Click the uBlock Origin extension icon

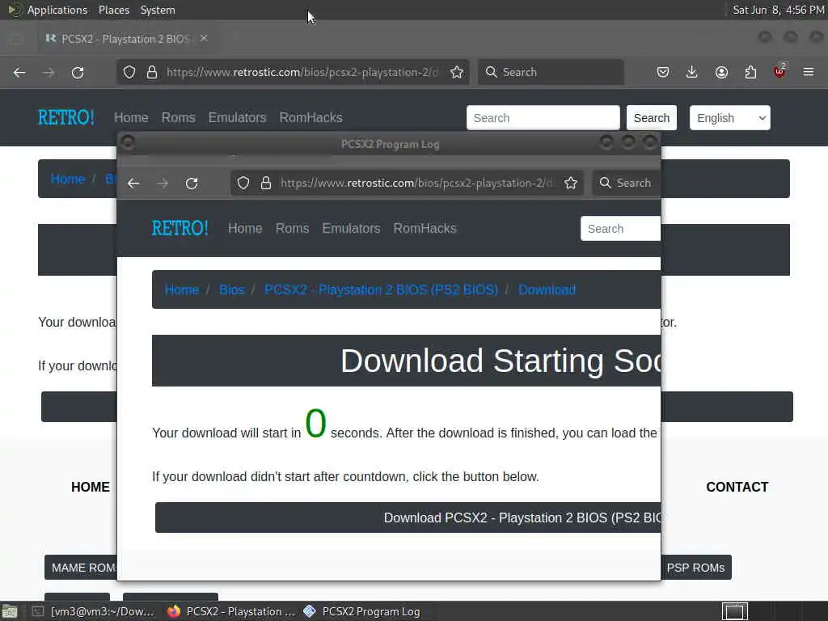[x=779, y=71]
